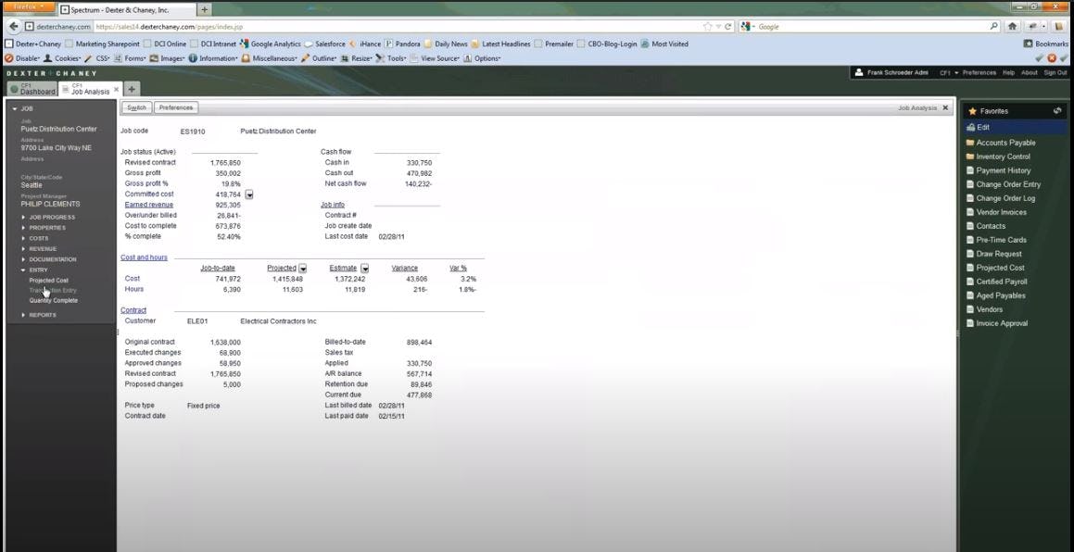1074x552 pixels.
Task: Expand the REPORTS section in the left sidebar
Action: click(43, 314)
